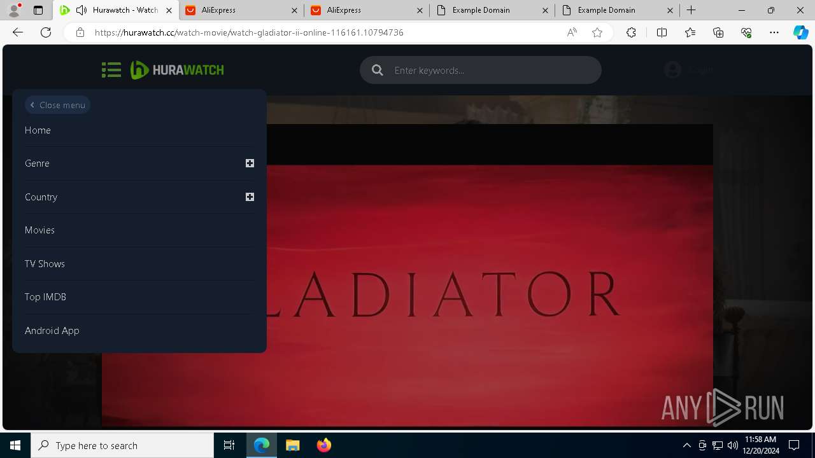Open the Android App menu link

point(52,331)
